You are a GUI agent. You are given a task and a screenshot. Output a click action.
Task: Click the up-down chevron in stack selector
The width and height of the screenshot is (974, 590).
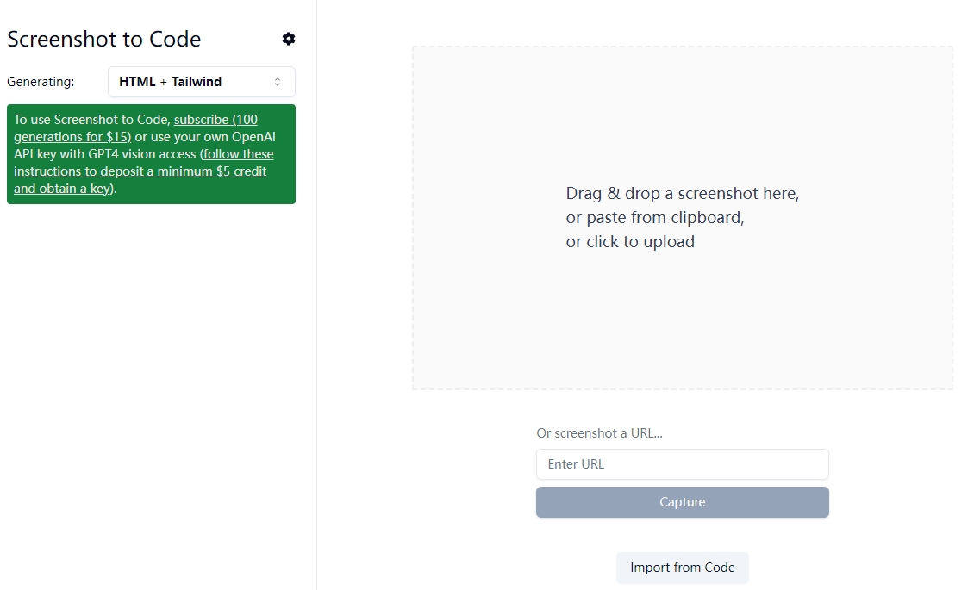(x=278, y=82)
